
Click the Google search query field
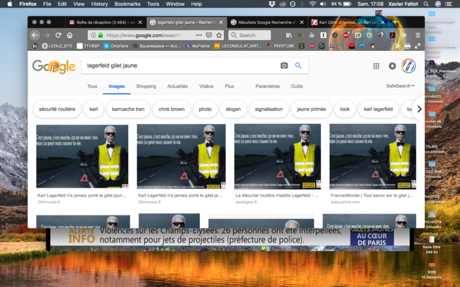click(180, 66)
